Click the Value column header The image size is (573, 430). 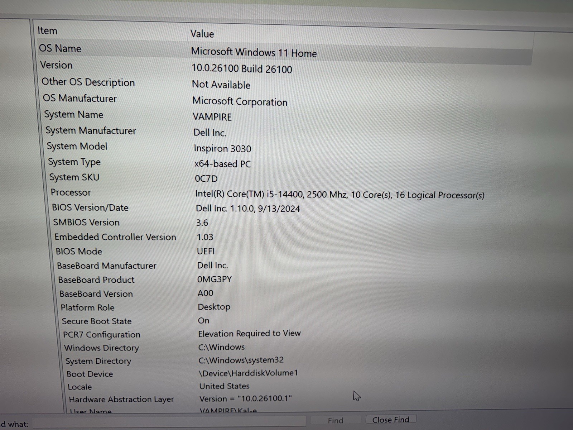pyautogui.click(x=202, y=34)
